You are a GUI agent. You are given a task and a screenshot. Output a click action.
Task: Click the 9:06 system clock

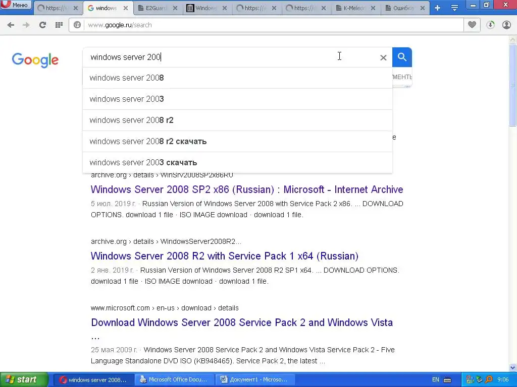(x=503, y=380)
